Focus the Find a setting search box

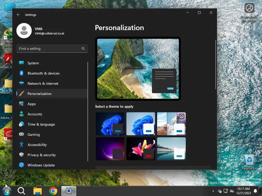(x=52, y=48)
